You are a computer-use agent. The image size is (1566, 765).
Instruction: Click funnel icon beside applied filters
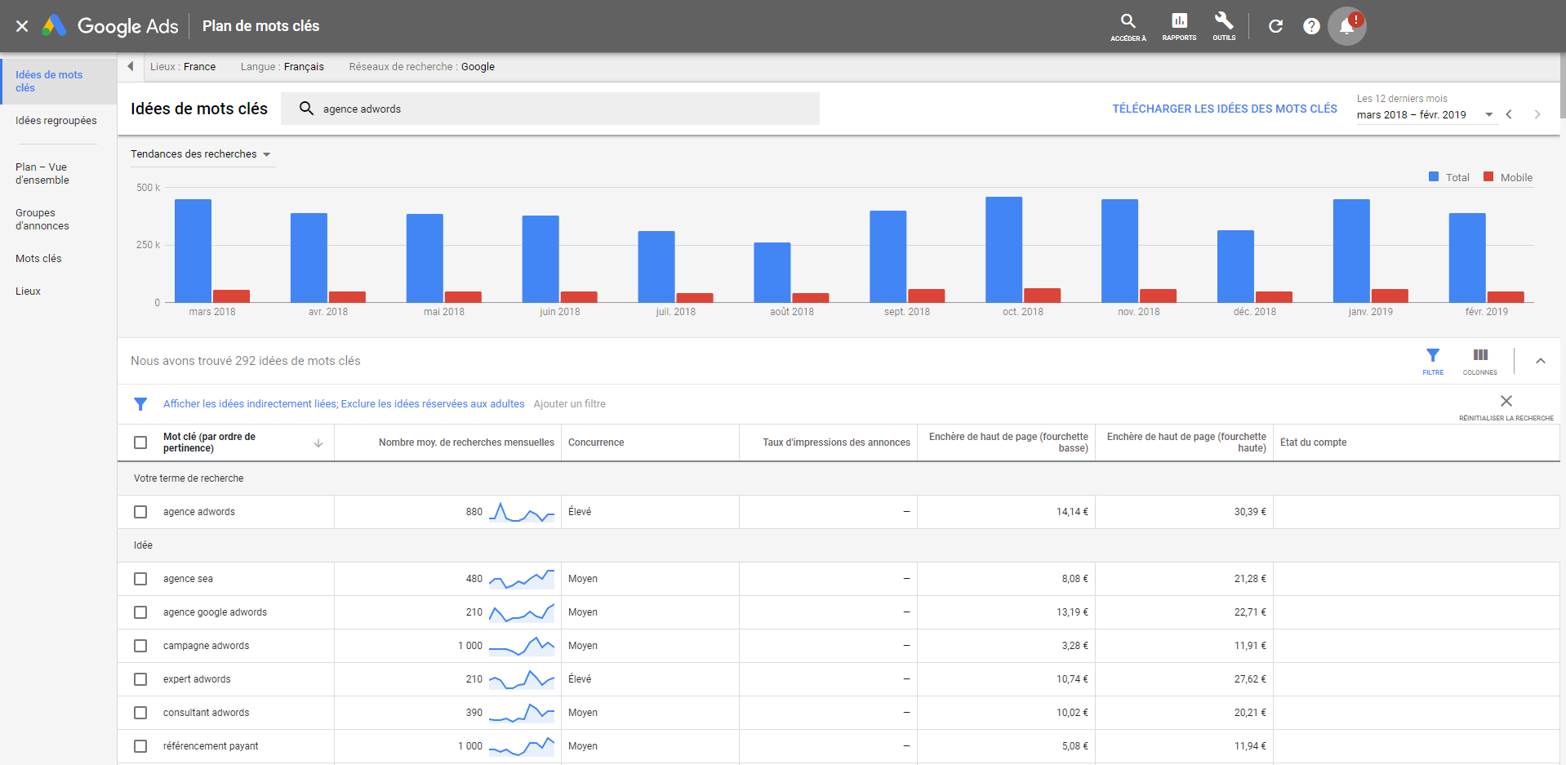(x=140, y=404)
